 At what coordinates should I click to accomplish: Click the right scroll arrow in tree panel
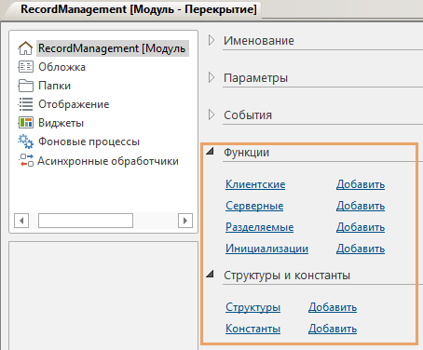pos(185,221)
